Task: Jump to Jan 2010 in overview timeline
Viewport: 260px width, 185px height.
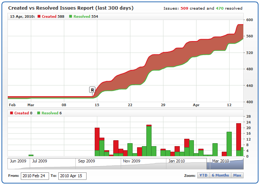Action: tap(176, 161)
